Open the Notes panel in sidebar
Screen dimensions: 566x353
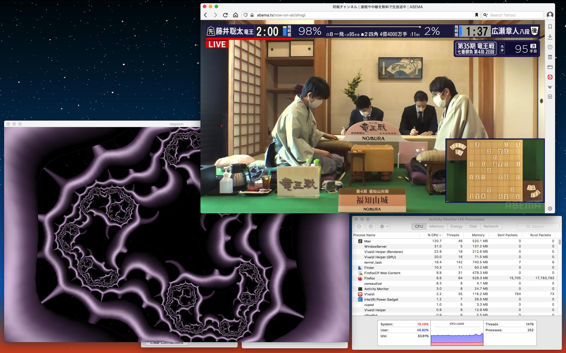[550, 57]
